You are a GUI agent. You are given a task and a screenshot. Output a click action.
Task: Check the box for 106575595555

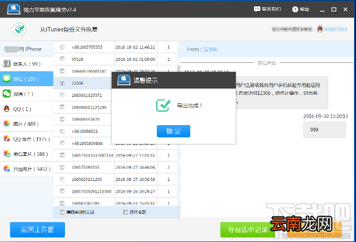coord(62,167)
